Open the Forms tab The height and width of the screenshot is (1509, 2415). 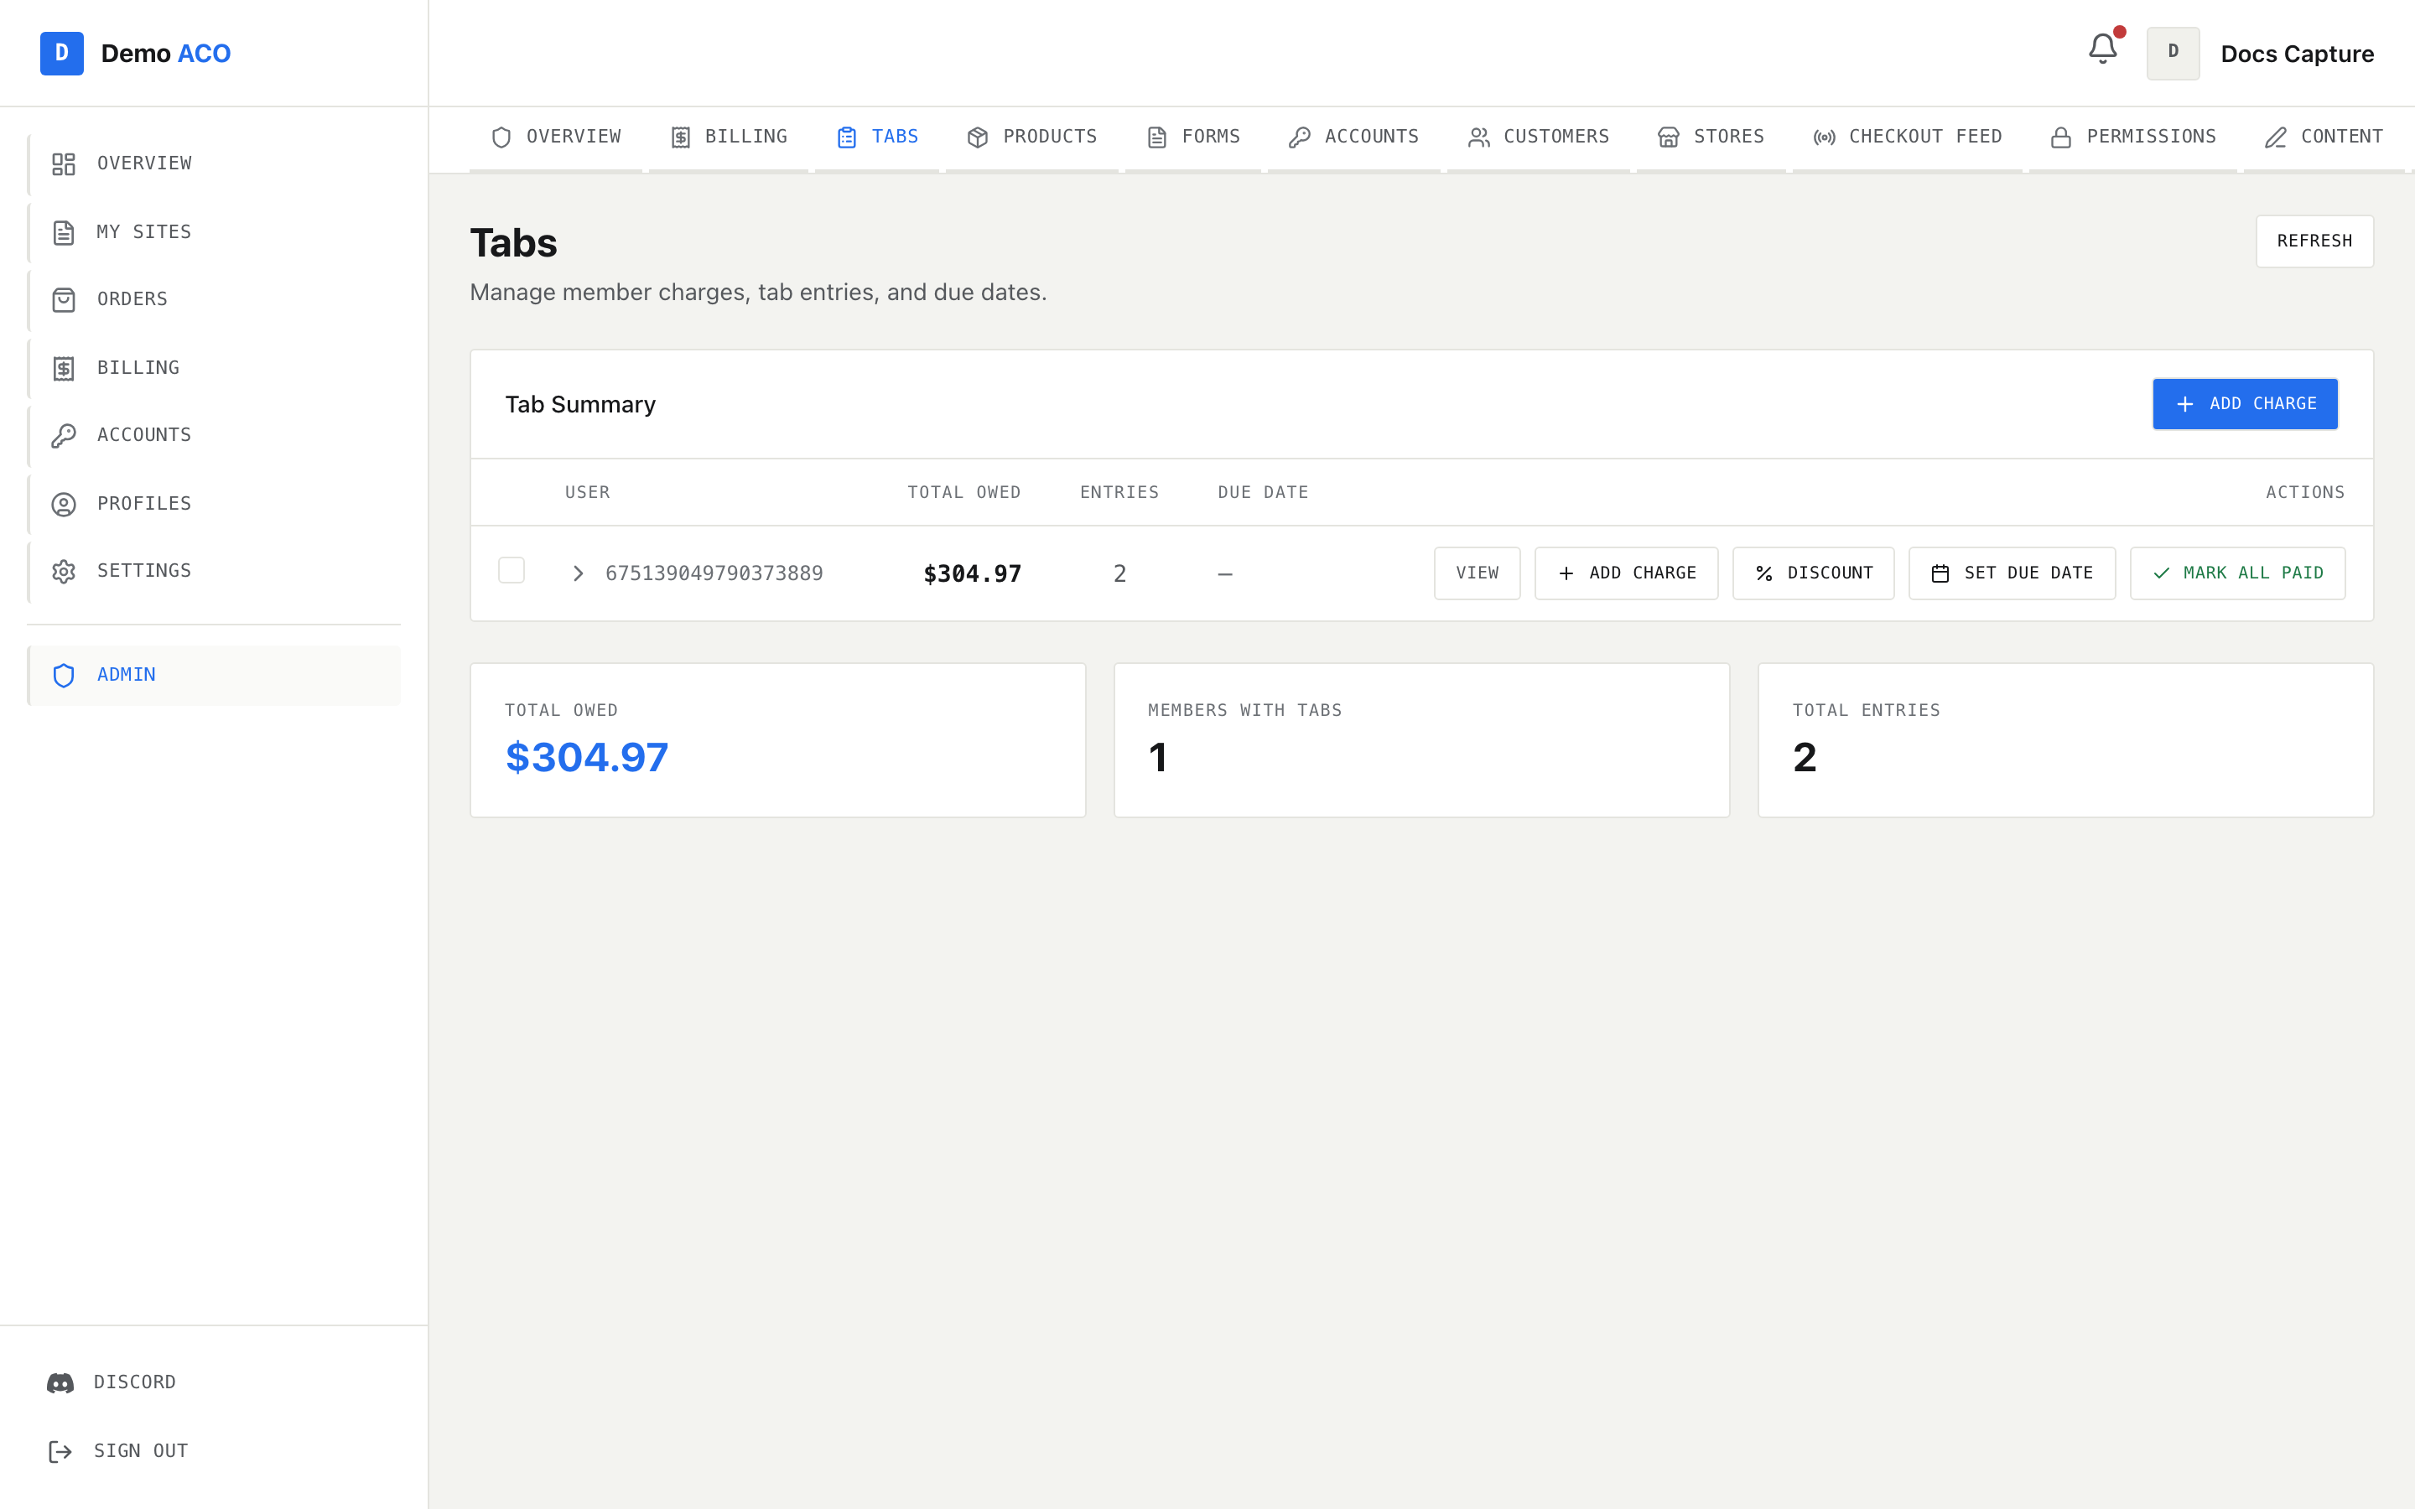1193,137
